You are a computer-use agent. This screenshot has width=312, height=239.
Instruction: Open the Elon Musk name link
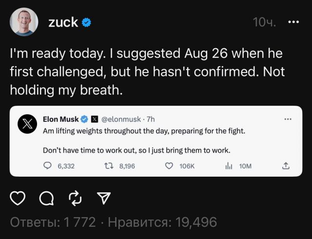click(60, 119)
